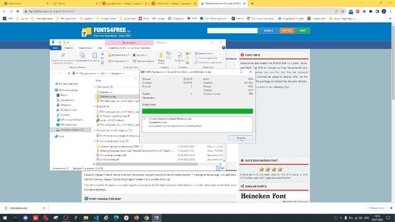Bookmark this page with the star icon
This screenshot has height=222, width=395.
pos(343,11)
